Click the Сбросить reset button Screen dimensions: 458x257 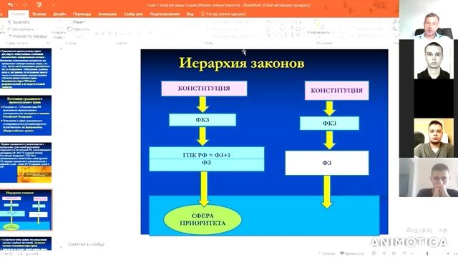click(79, 29)
